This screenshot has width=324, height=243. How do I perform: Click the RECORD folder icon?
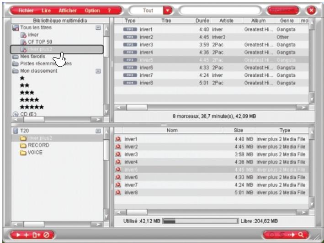(23, 146)
